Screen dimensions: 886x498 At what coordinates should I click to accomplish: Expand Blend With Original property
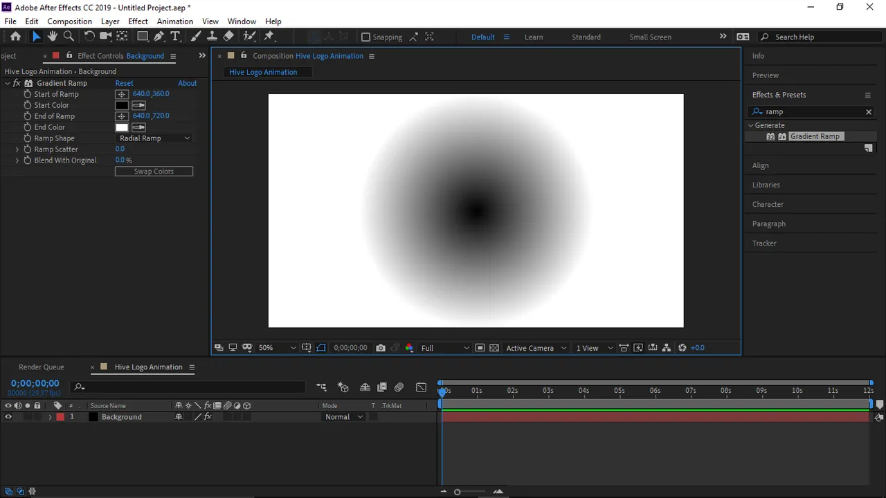(17, 160)
